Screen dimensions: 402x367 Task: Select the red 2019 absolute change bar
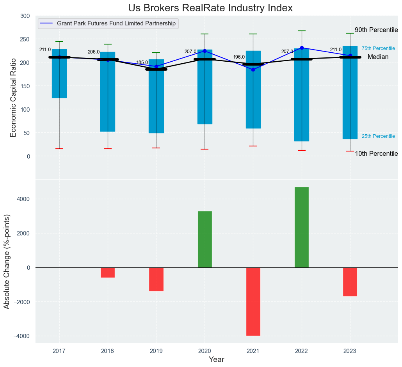tap(156, 279)
